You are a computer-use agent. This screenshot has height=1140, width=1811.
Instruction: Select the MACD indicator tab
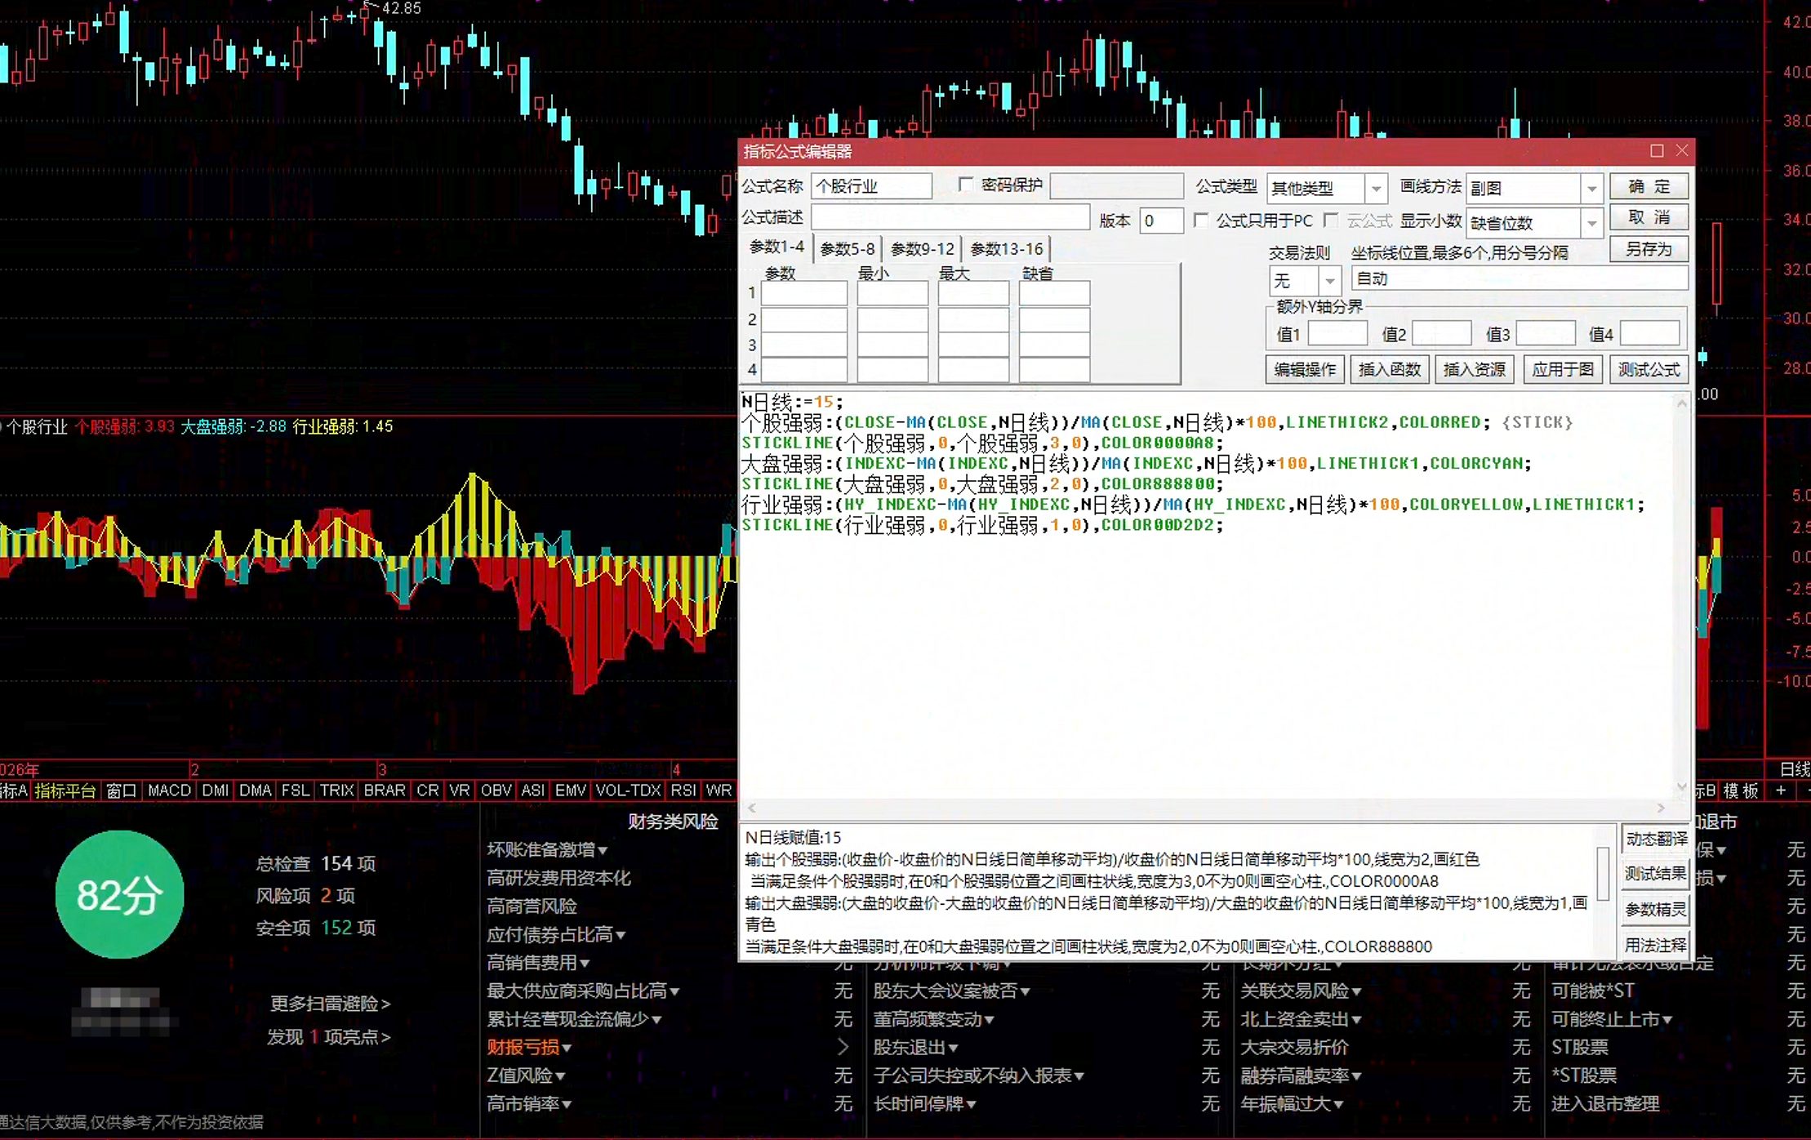tap(169, 790)
